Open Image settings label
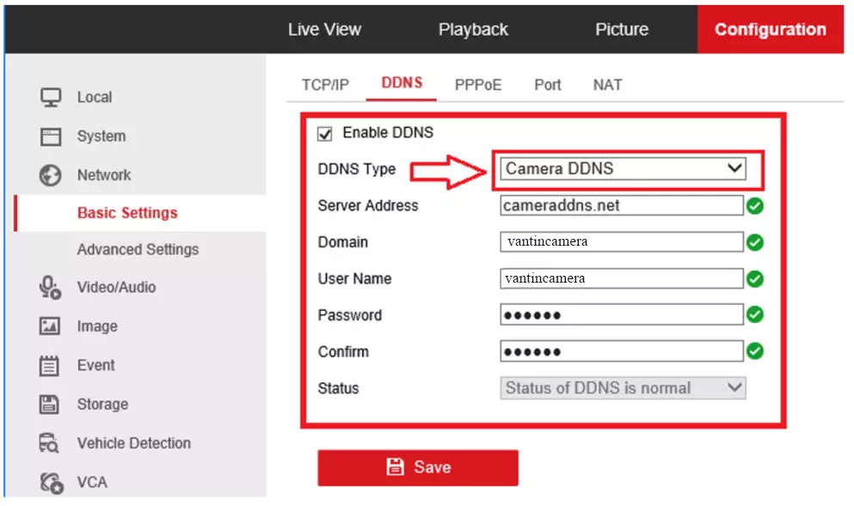This screenshot has width=854, height=506. tap(97, 326)
